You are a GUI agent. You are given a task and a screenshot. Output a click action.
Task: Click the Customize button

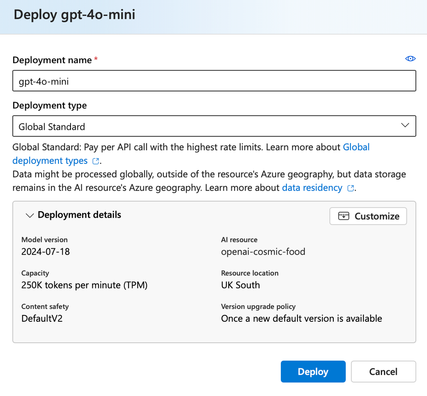[368, 216]
